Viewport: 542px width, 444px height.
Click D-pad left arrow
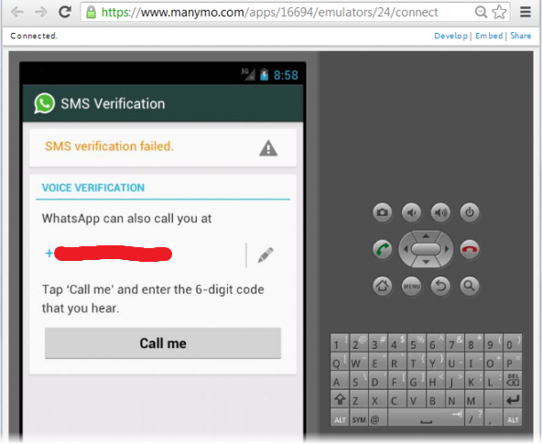406,249
